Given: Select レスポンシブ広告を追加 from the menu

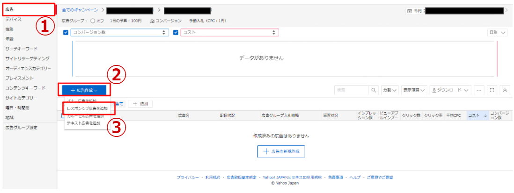Looking at the screenshot, I should click(87, 108).
